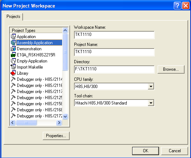Image resolution: width=191 pixels, height=158 pixels.
Task: Click the Directory input field
Action: click(114, 69)
